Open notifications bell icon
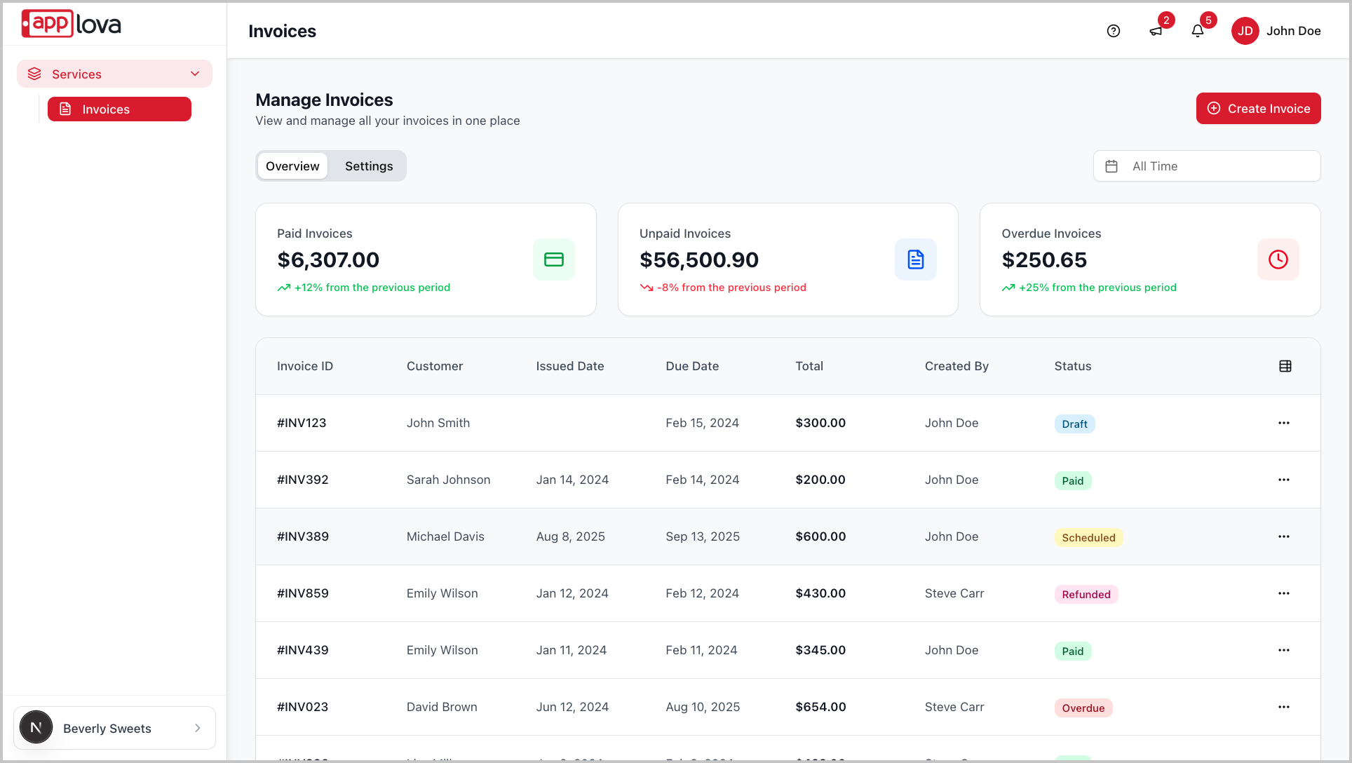Viewport: 1352px width, 763px height. 1198,31
